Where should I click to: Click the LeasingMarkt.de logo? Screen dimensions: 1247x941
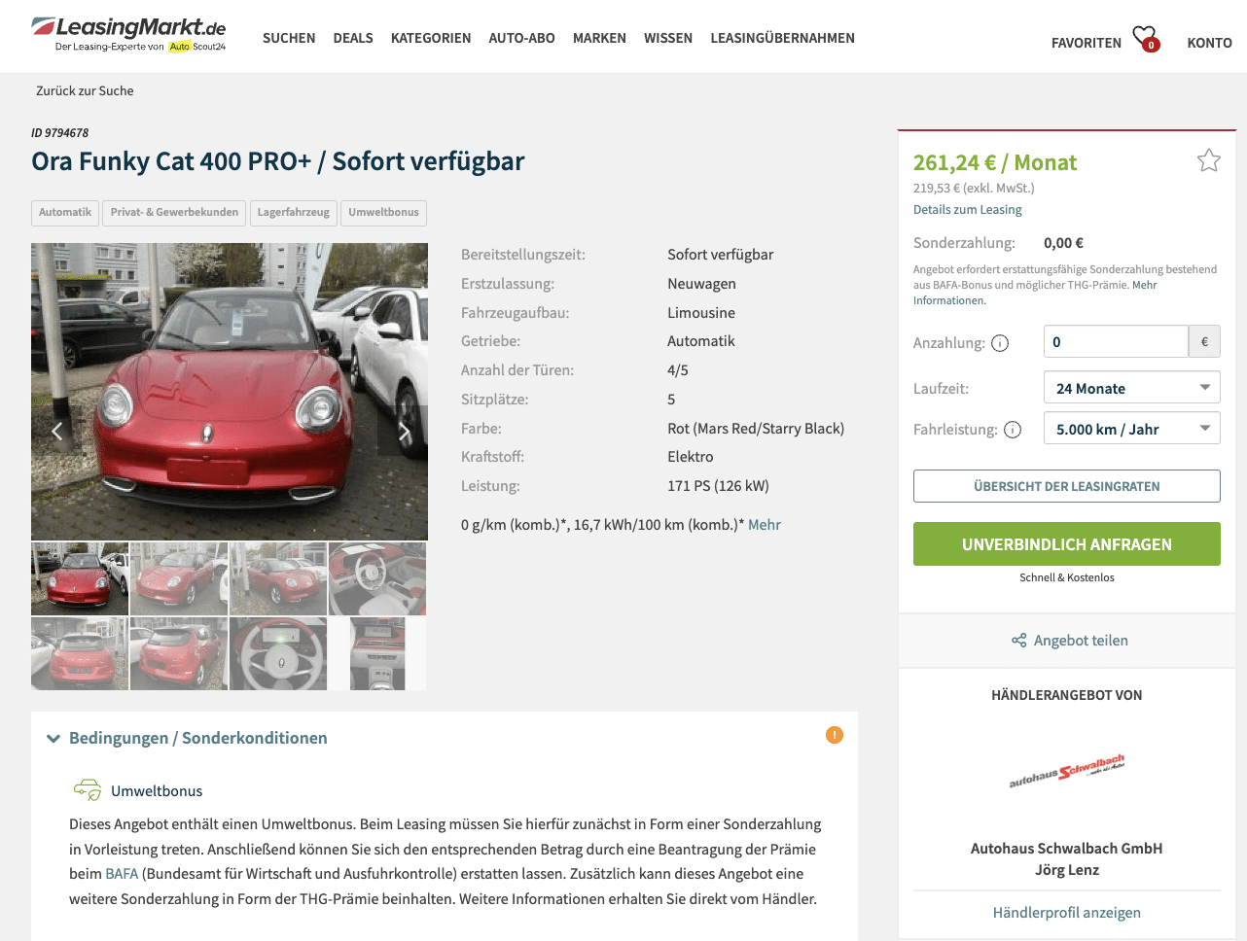tap(128, 34)
